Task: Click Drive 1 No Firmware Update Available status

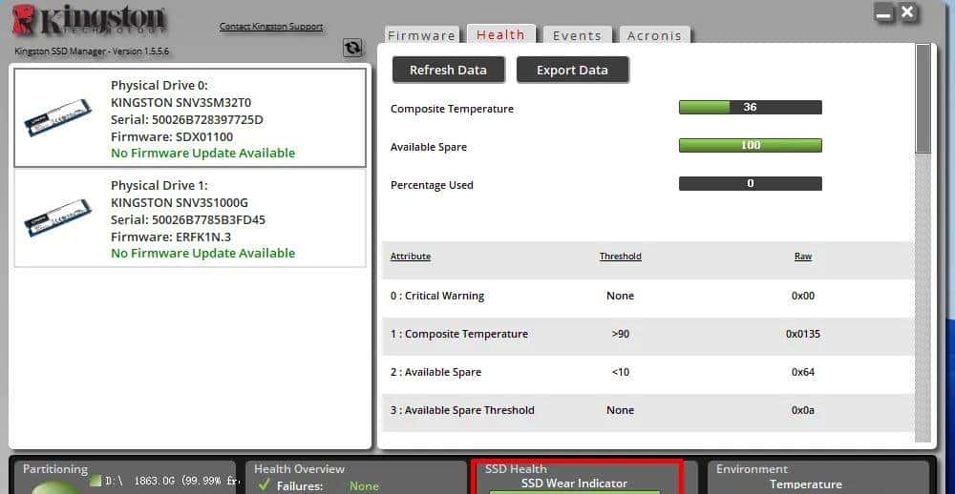Action: pos(202,253)
